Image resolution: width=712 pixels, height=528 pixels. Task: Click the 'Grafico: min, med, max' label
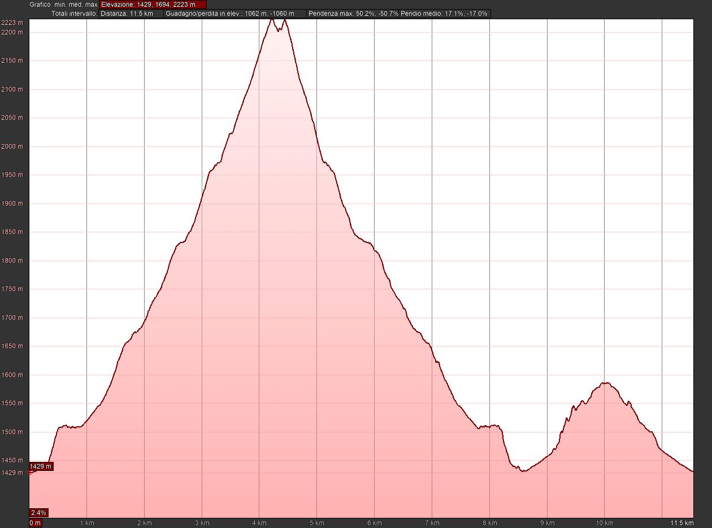64,5
